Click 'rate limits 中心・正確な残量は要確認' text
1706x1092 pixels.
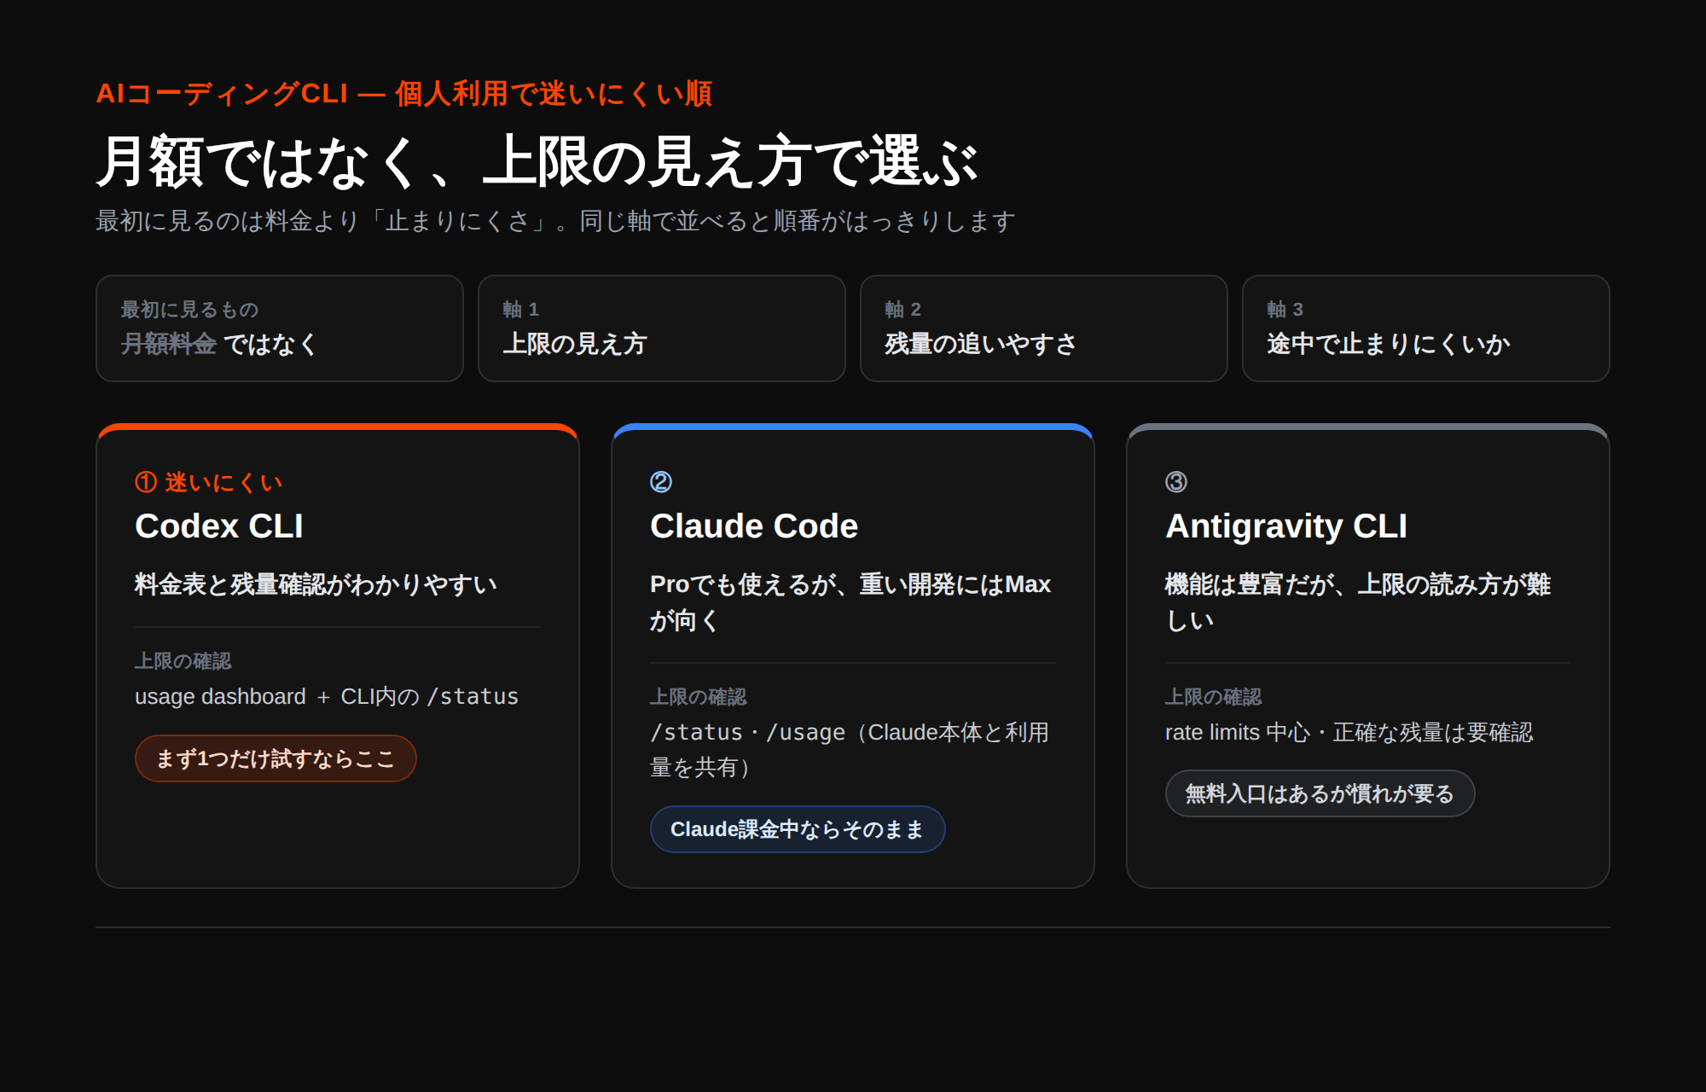(x=1349, y=732)
